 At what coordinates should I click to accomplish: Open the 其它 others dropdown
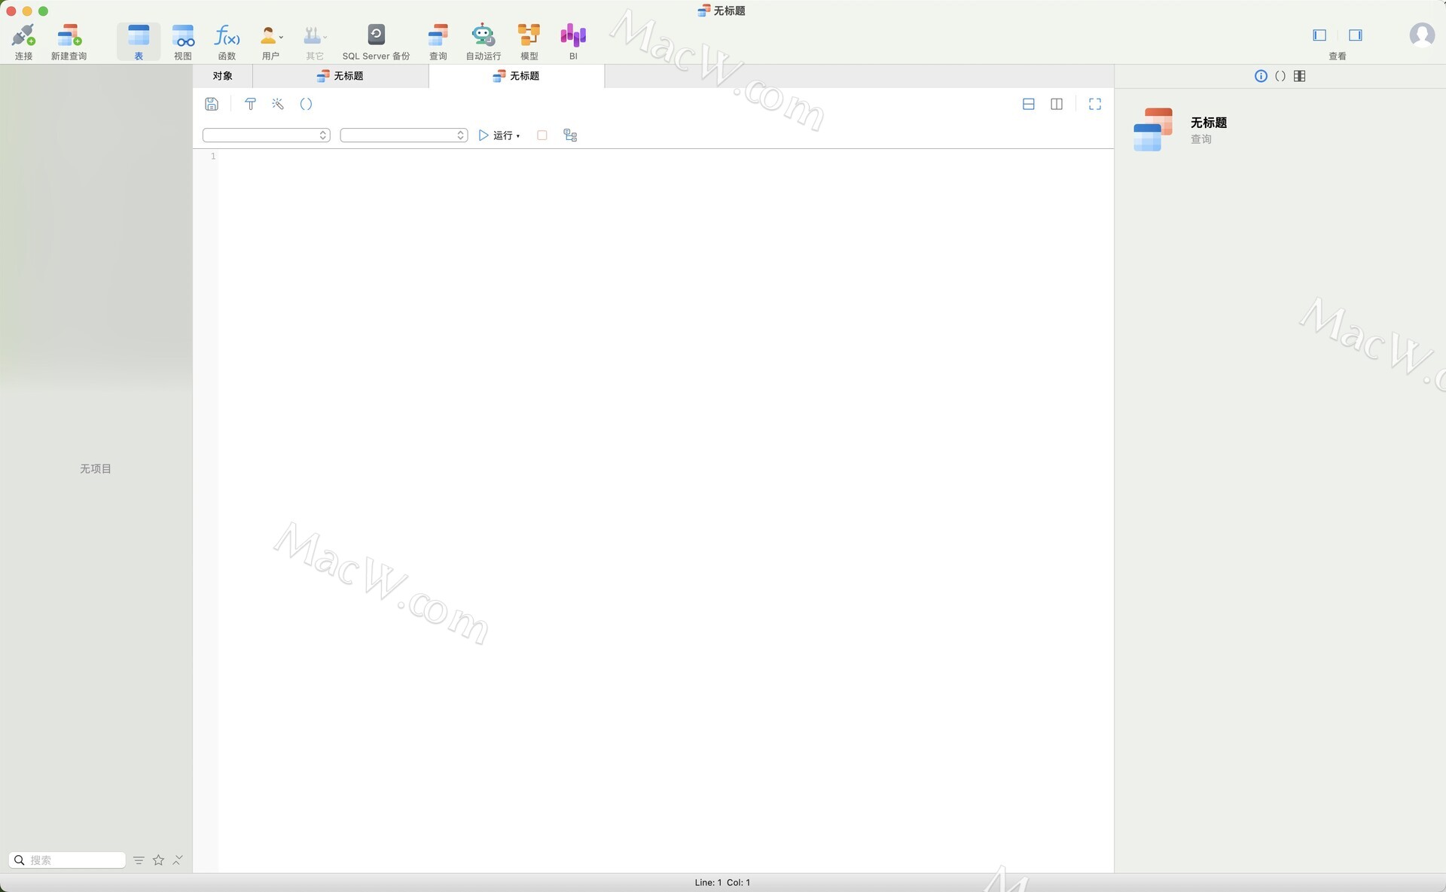point(315,42)
